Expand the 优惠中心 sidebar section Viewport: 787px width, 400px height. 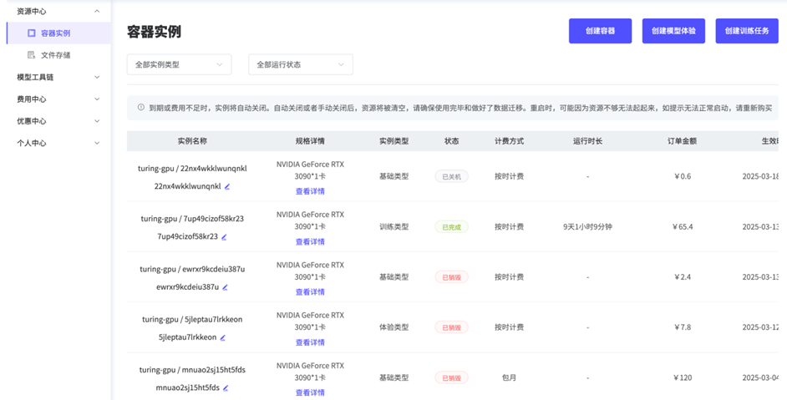click(x=97, y=121)
